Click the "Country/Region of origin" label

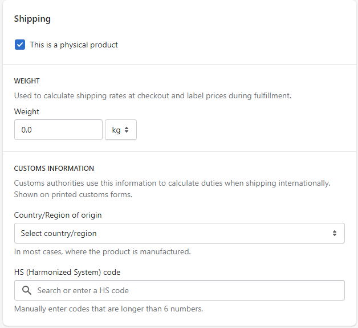coord(58,215)
